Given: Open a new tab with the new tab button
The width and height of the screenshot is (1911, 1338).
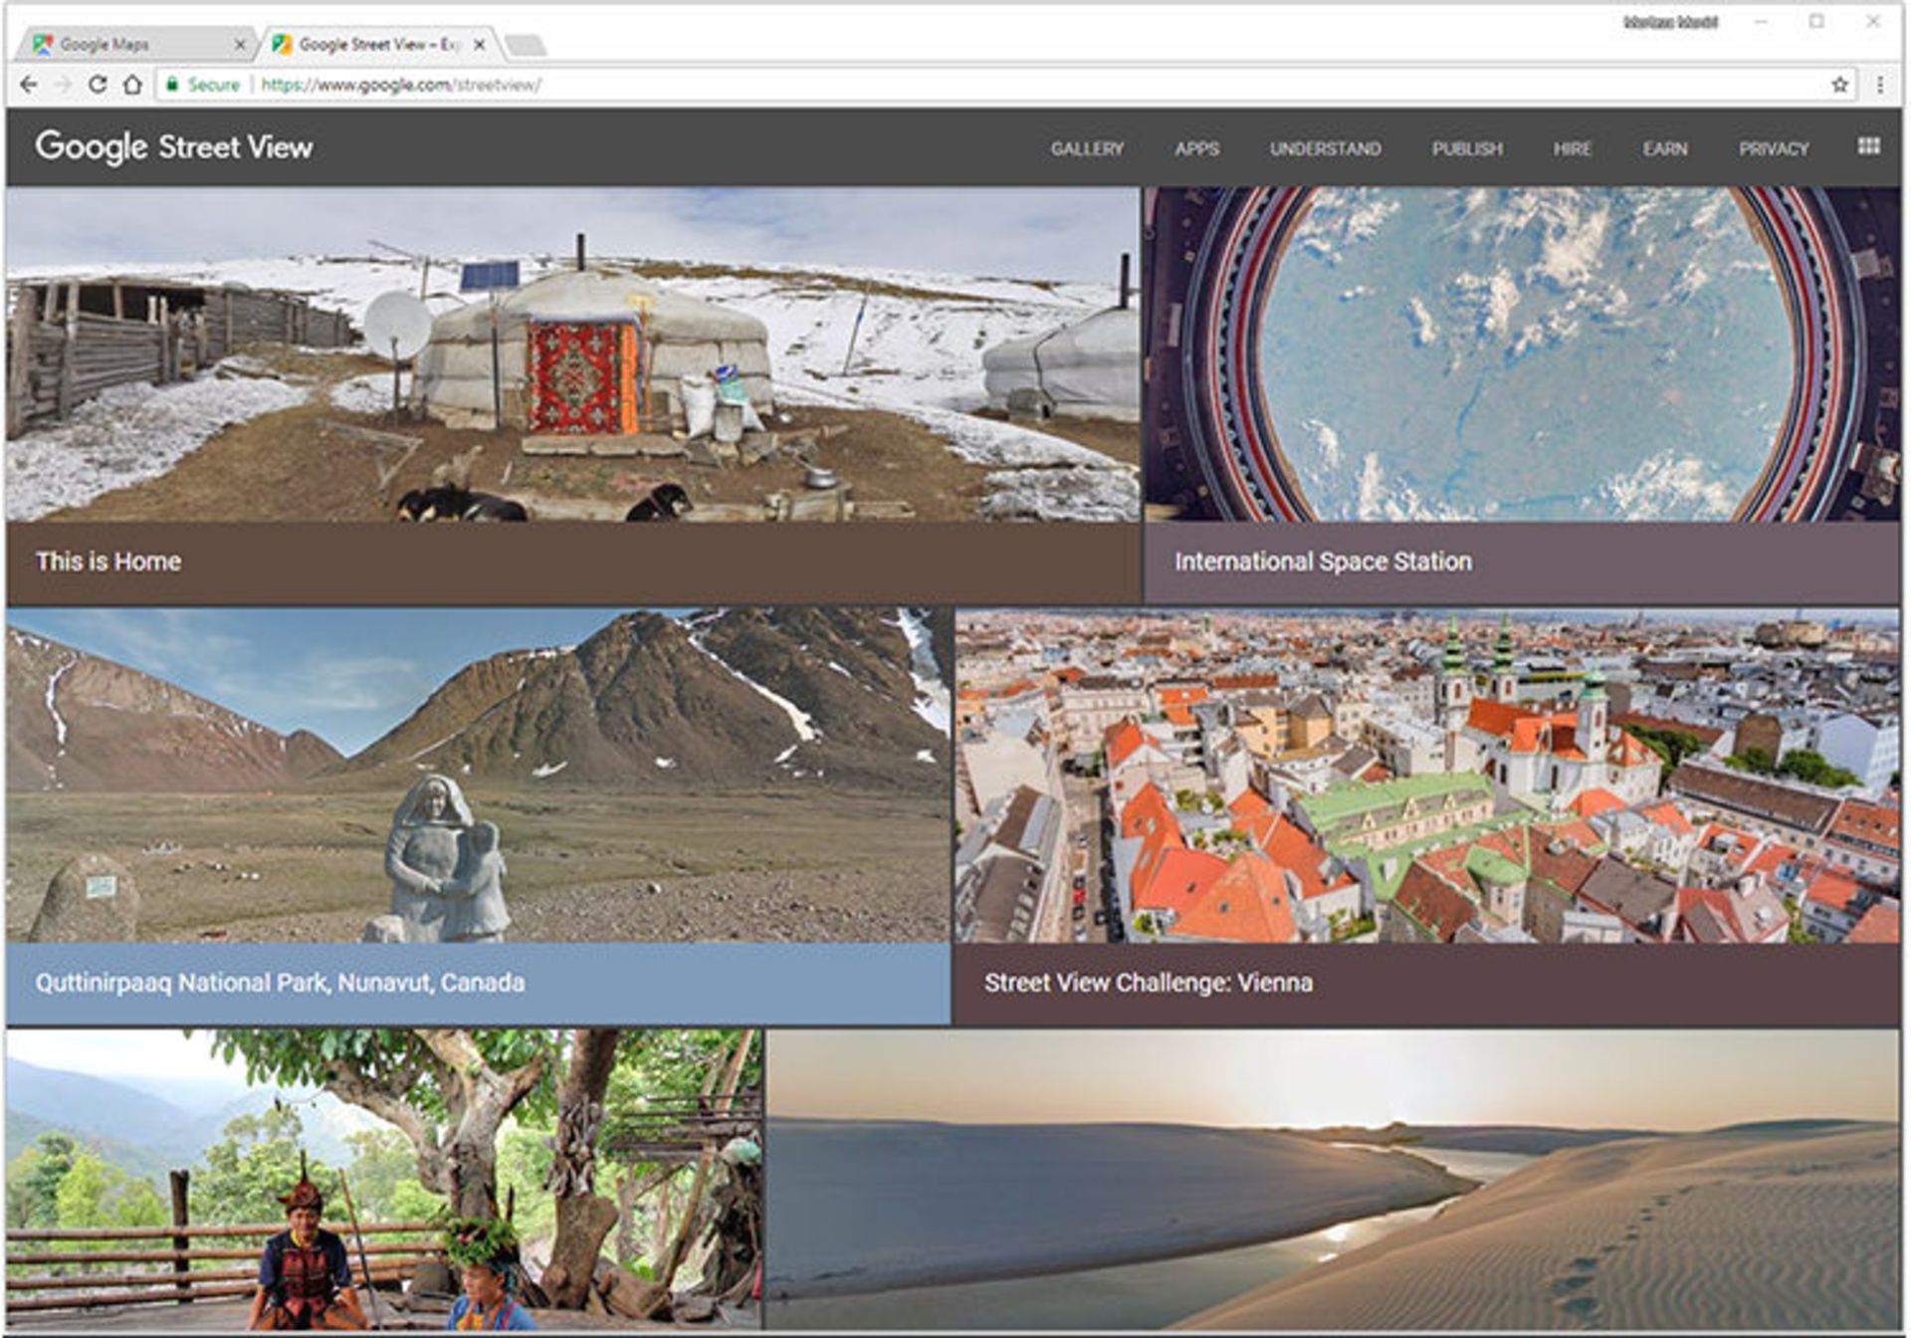Looking at the screenshot, I should (525, 45).
